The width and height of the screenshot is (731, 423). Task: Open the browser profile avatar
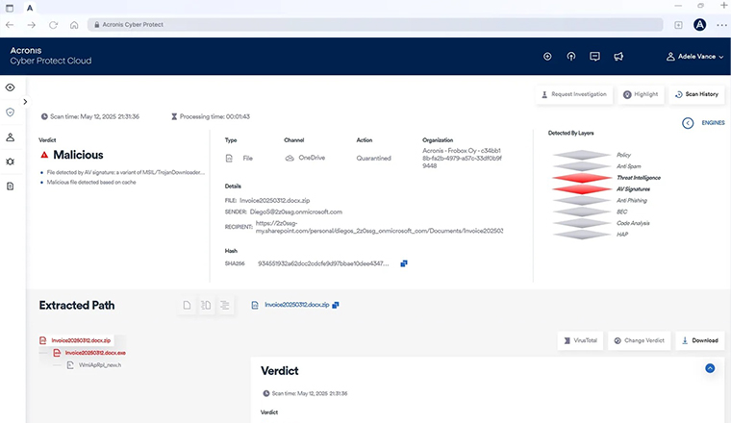(x=699, y=25)
